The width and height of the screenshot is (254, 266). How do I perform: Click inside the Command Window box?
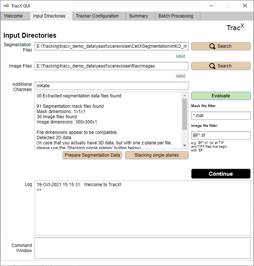(142, 248)
